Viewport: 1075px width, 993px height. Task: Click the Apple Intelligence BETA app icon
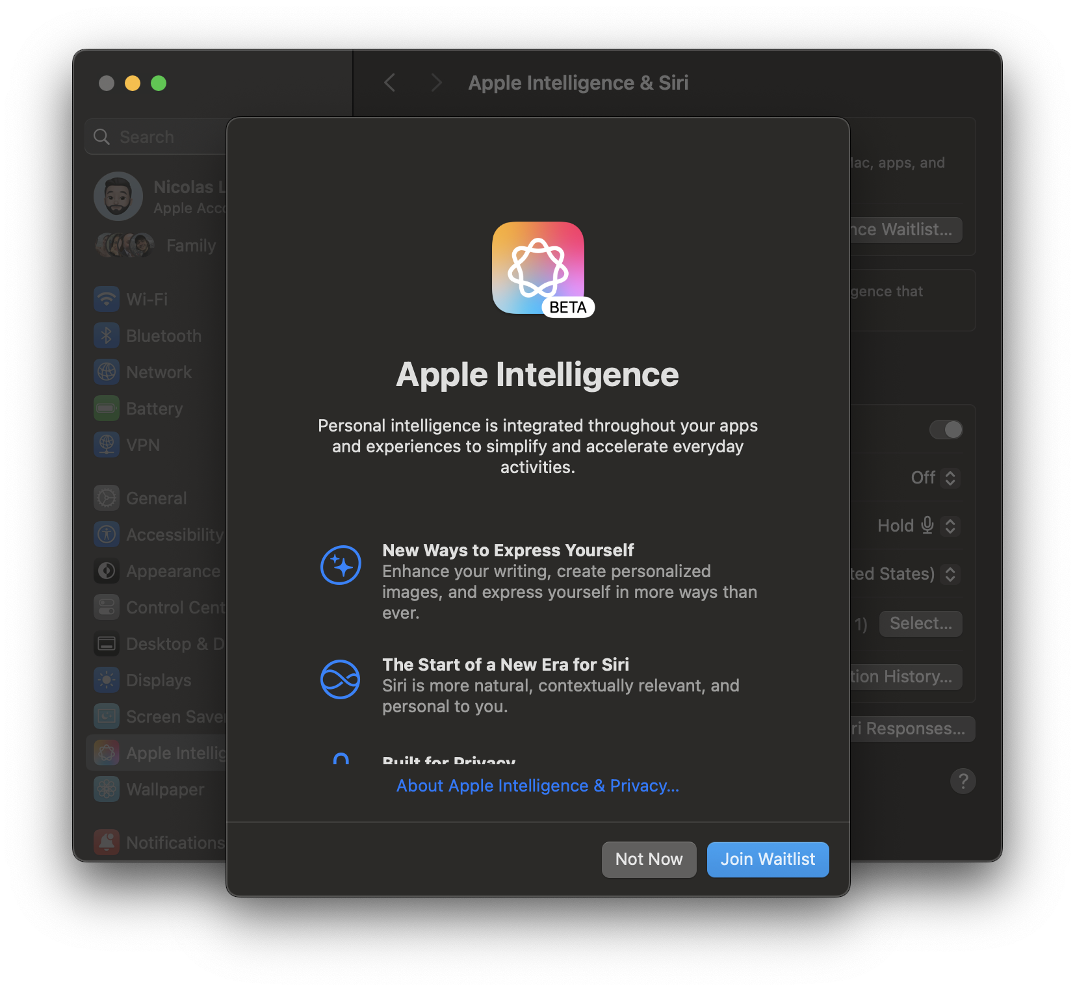click(x=538, y=268)
